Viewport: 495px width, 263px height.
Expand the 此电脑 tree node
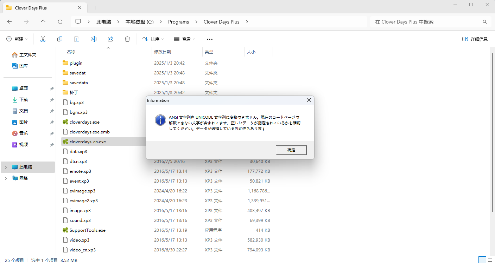(x=6, y=167)
